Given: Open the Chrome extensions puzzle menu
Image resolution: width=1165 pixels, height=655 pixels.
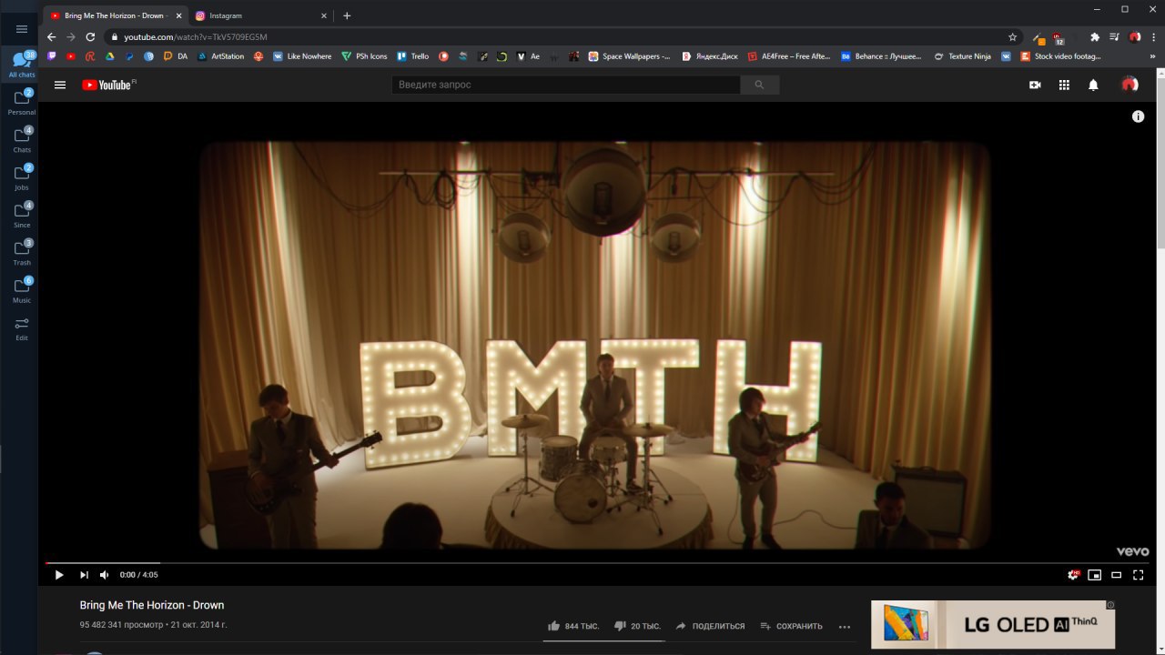Looking at the screenshot, I should tap(1095, 37).
